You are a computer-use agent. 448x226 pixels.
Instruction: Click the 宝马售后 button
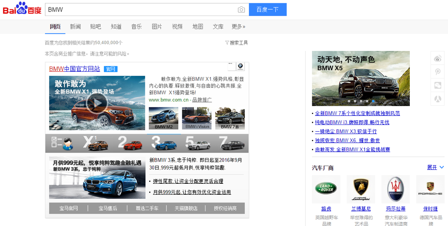[108, 208]
